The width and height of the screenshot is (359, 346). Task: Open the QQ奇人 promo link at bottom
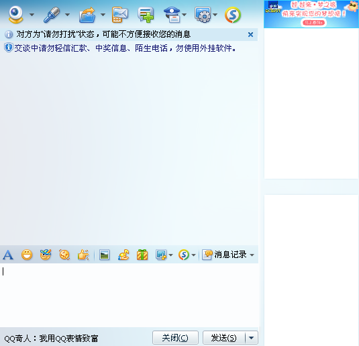[51, 339]
